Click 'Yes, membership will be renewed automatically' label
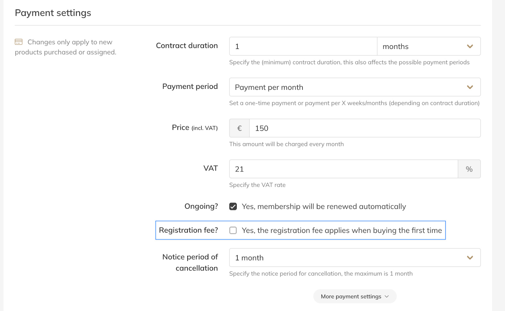The height and width of the screenshot is (311, 505). 324,207
